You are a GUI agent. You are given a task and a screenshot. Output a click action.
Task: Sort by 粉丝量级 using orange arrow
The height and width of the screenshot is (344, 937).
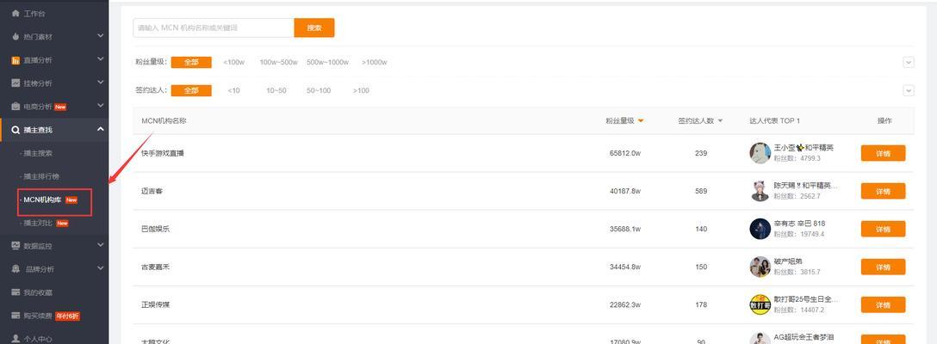tap(642, 120)
